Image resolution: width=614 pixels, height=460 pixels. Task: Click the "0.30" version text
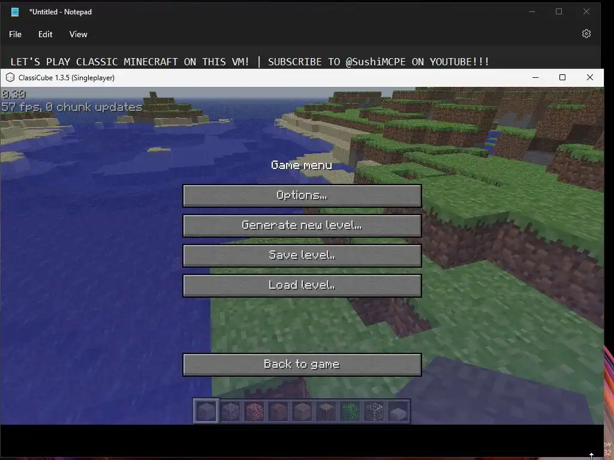click(x=14, y=94)
